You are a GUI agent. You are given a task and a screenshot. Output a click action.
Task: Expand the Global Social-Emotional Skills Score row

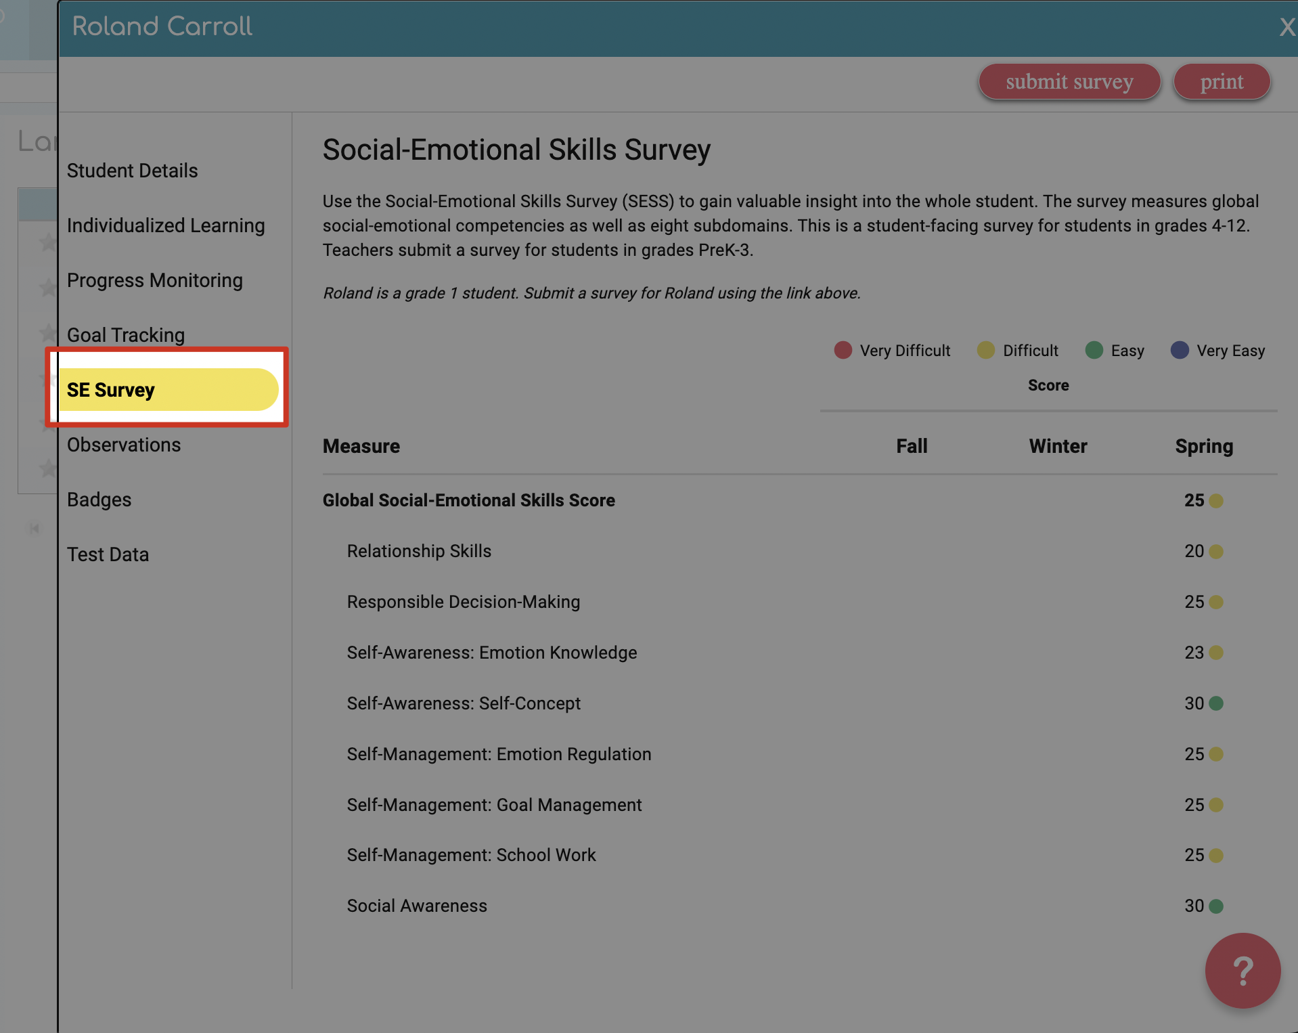468,500
